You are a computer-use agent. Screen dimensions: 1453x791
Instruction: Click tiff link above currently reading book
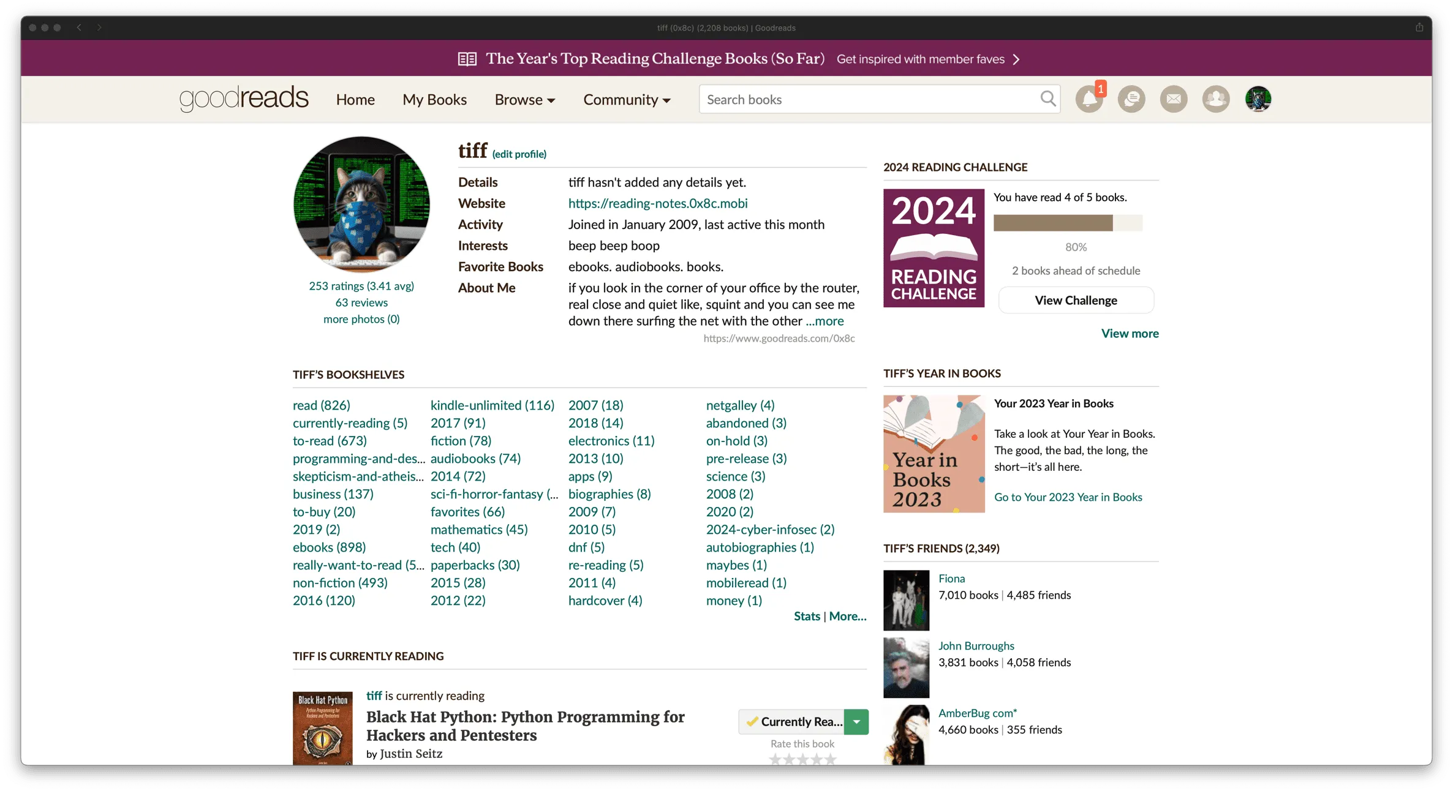click(374, 695)
